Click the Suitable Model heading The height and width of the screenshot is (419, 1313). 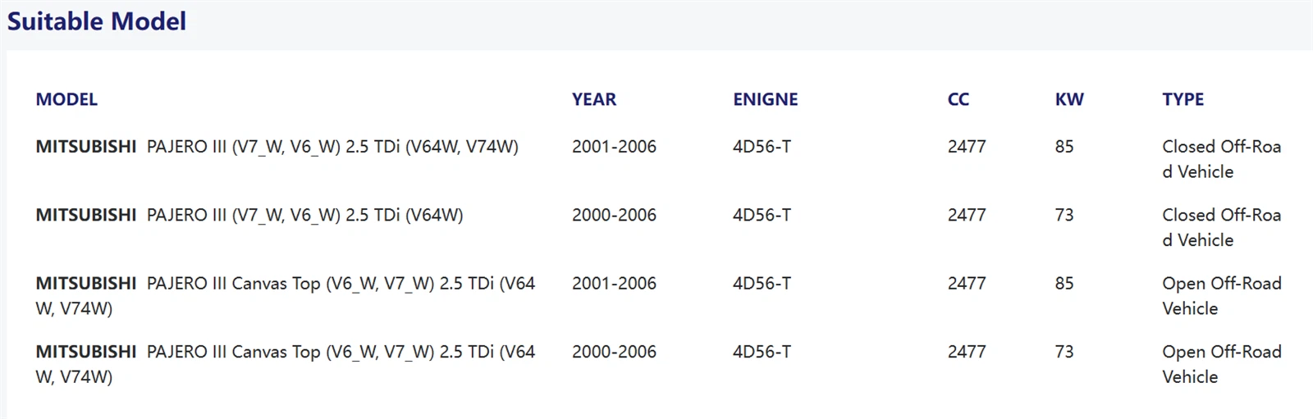click(97, 21)
